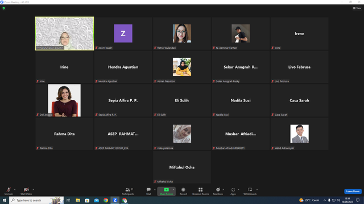
Task: Click the green encryption shield icon
Action: 4,8
